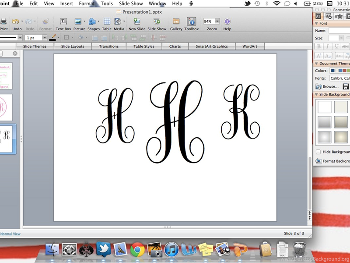Viewport: 350px width, 263px height.
Task: Insert a Text Box from the toolbar
Action: 63,21
